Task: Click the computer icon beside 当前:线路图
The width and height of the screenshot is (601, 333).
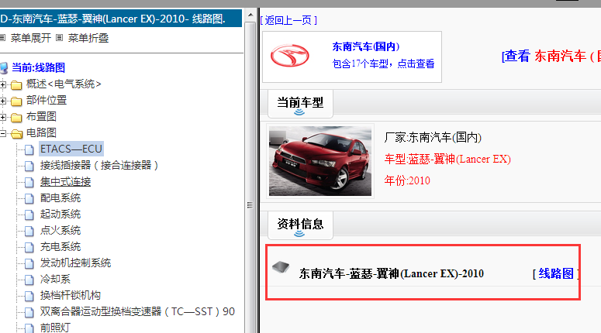Action: tap(4, 68)
